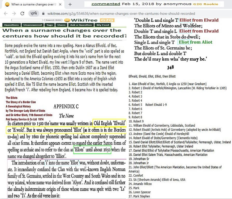232x199 pixels.
Task: Select Ask a Question in the nav bar
Action: pyautogui.click(x=81, y=25)
